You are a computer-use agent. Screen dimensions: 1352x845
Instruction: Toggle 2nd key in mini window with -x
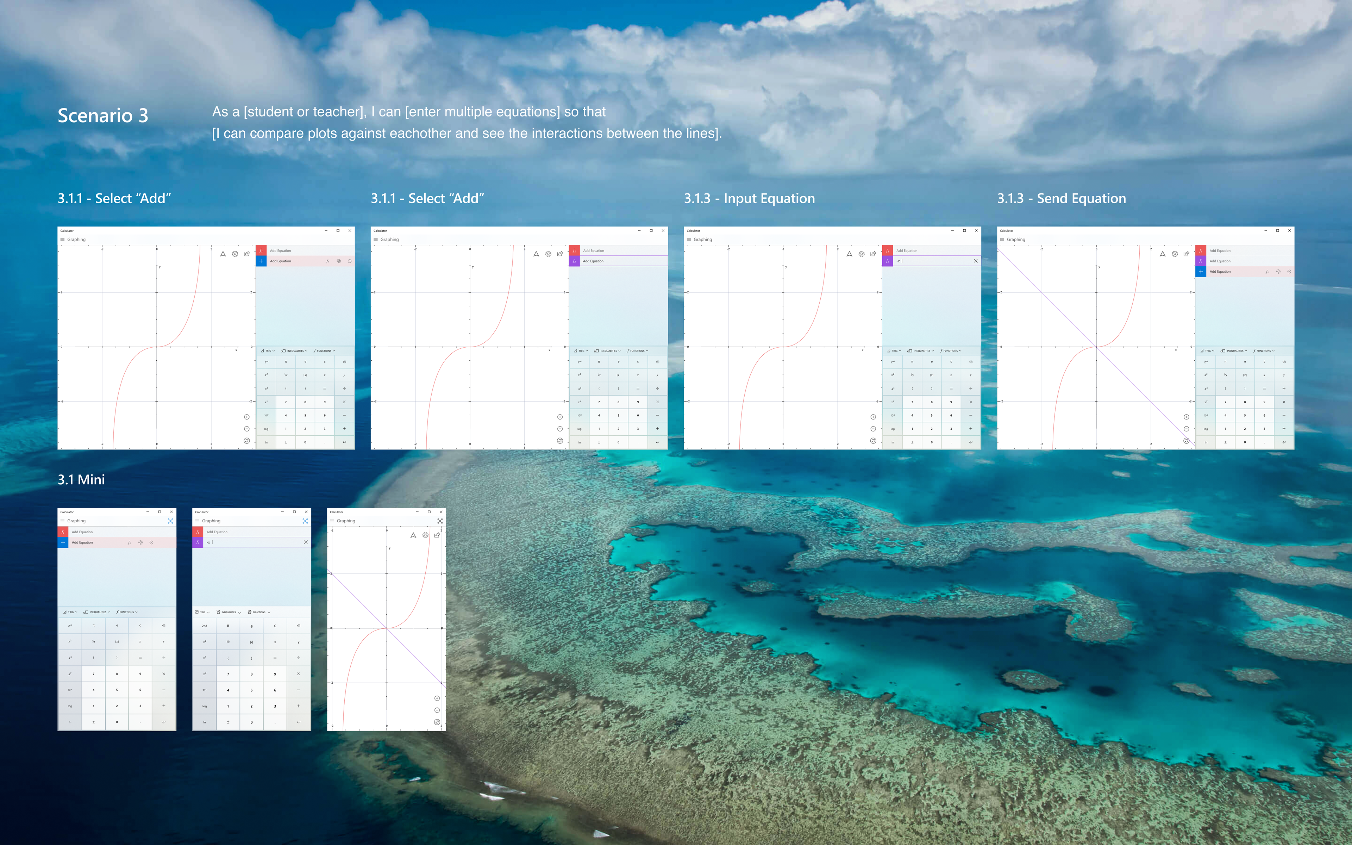205,626
